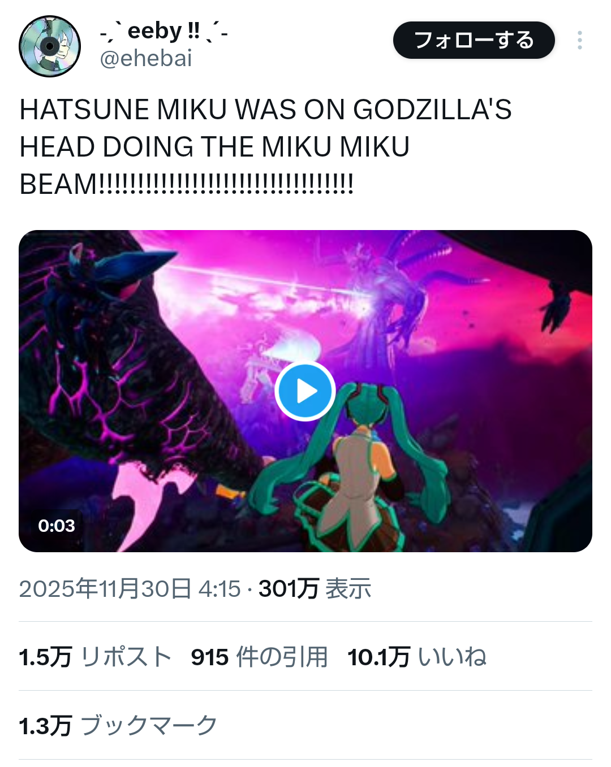Open the 915 件の引用 quotes list
This screenshot has height=767, width=611.
pos(259,657)
